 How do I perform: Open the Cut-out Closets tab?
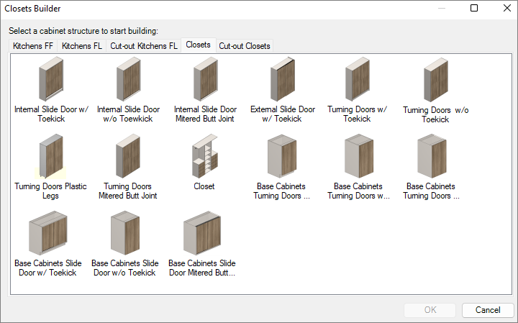245,46
